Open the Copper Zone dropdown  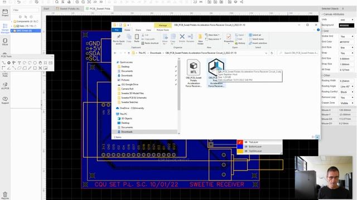(x=346, y=103)
